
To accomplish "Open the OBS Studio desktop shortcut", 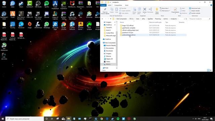I will pos(38,4).
